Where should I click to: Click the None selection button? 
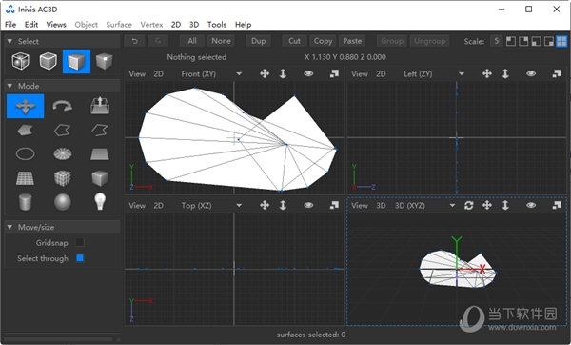pos(221,41)
